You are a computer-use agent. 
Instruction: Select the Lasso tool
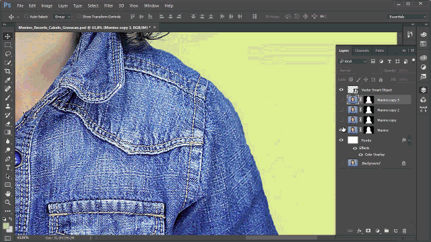(x=7, y=54)
